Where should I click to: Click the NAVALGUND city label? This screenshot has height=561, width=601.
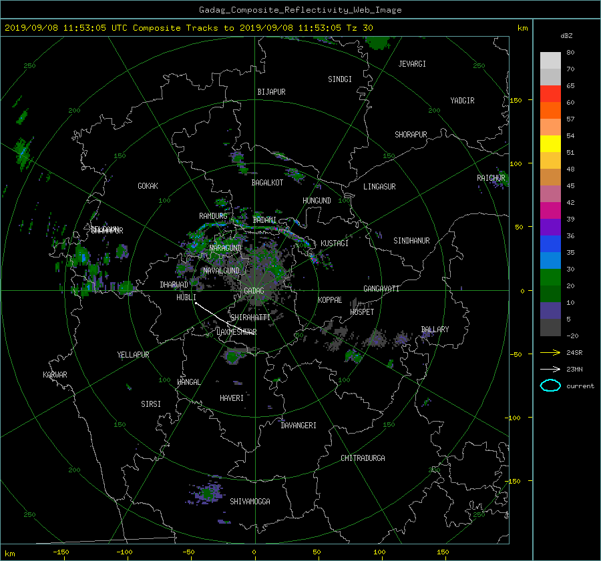tap(221, 271)
